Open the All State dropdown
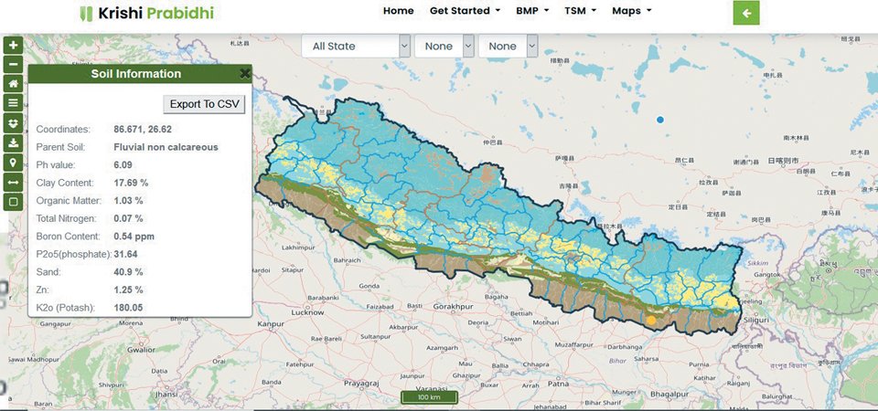Screen dimensions: 878x411 click(x=356, y=46)
